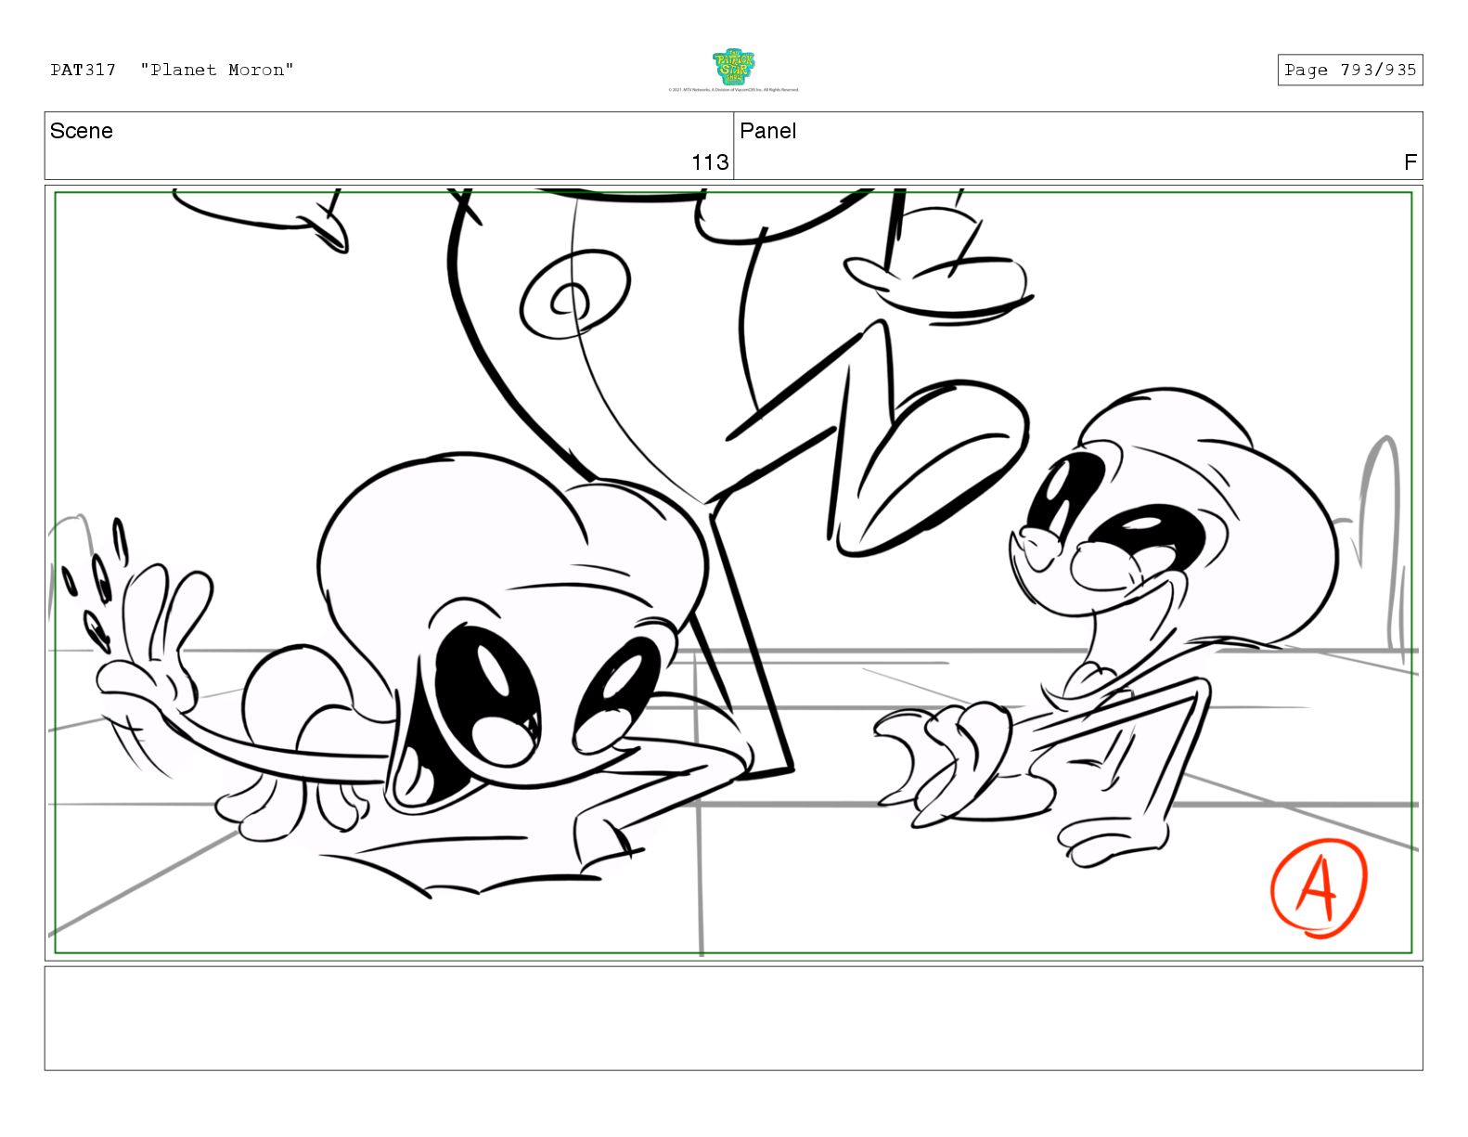Screen dimensions: 1468x1137
Task: Click the panel letter 'F'
Action: (1410, 162)
